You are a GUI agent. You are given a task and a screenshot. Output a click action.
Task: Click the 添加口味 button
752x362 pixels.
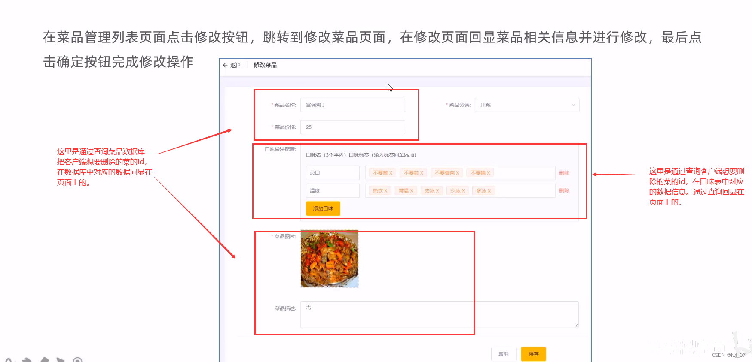point(323,208)
